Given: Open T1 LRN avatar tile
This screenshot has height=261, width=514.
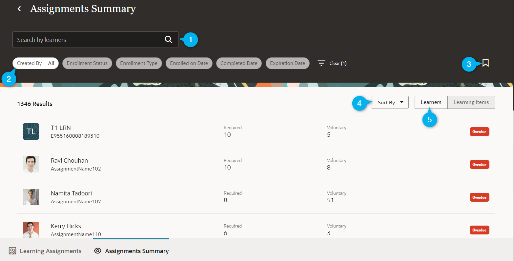Looking at the screenshot, I should tap(31, 131).
